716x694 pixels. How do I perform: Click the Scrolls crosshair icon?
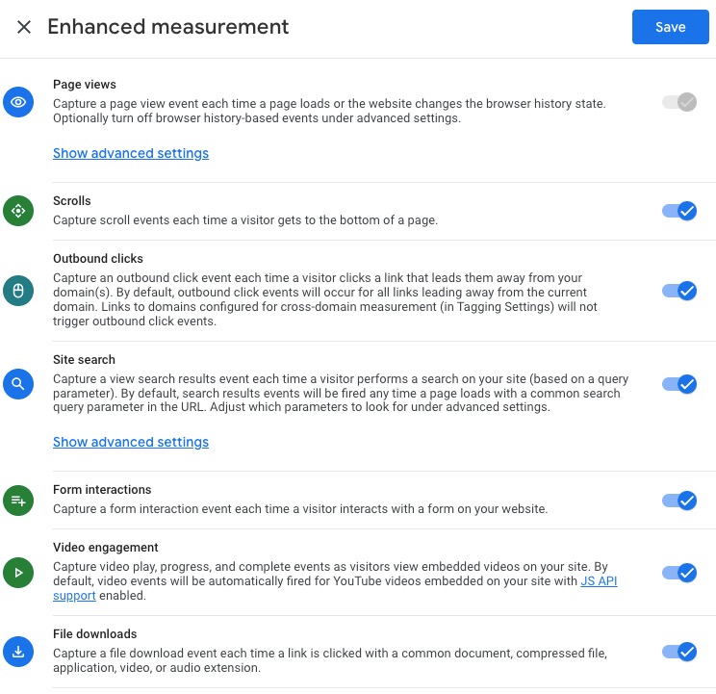pyautogui.click(x=18, y=211)
